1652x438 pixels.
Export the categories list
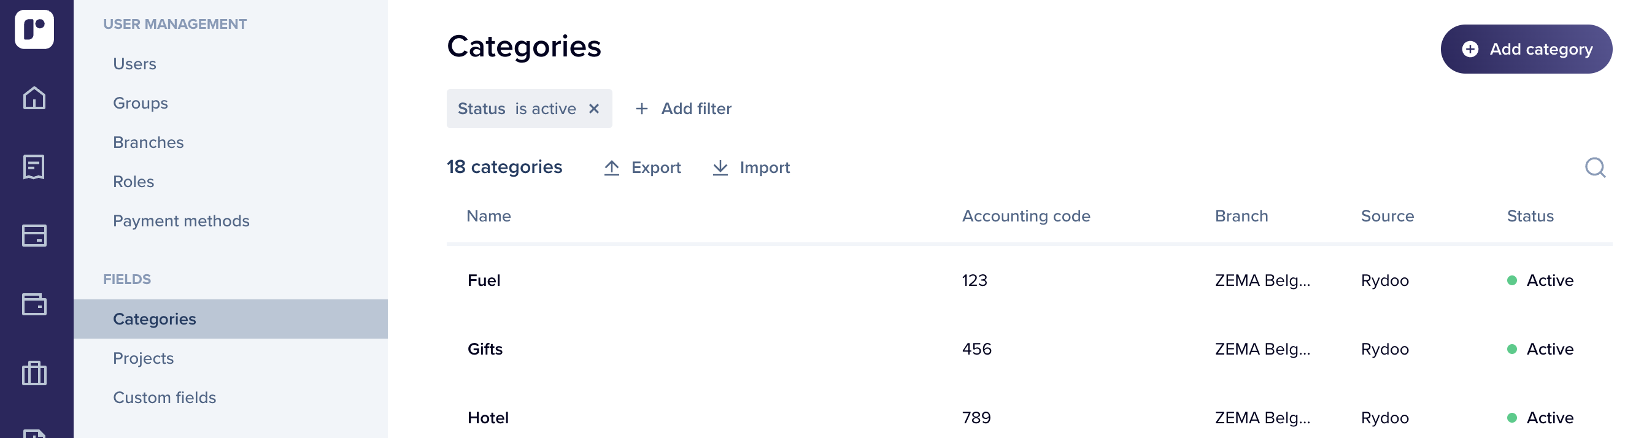642,167
